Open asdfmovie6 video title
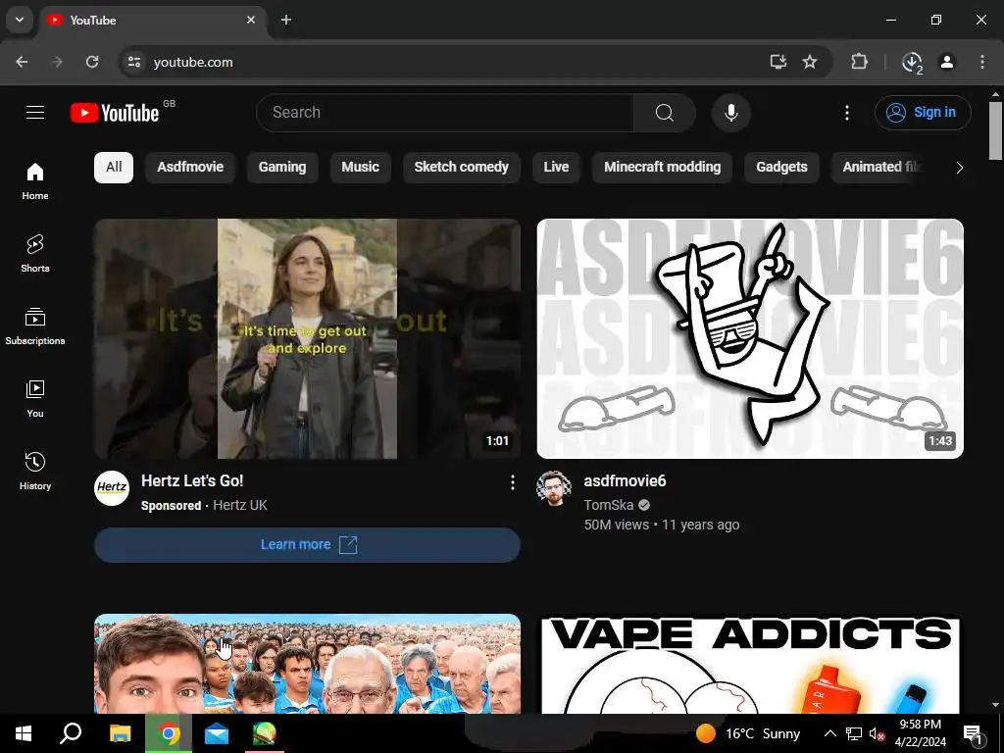Viewport: 1004px width, 753px height. [625, 480]
